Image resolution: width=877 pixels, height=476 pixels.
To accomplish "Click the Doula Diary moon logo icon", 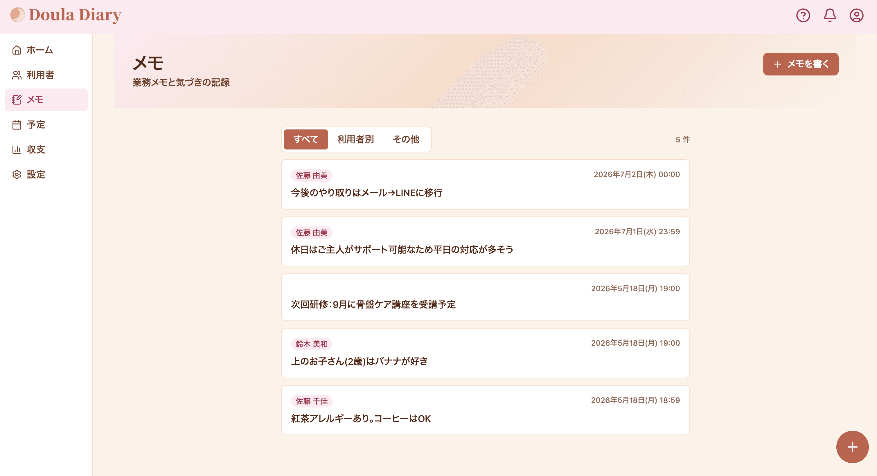I will coord(17,15).
